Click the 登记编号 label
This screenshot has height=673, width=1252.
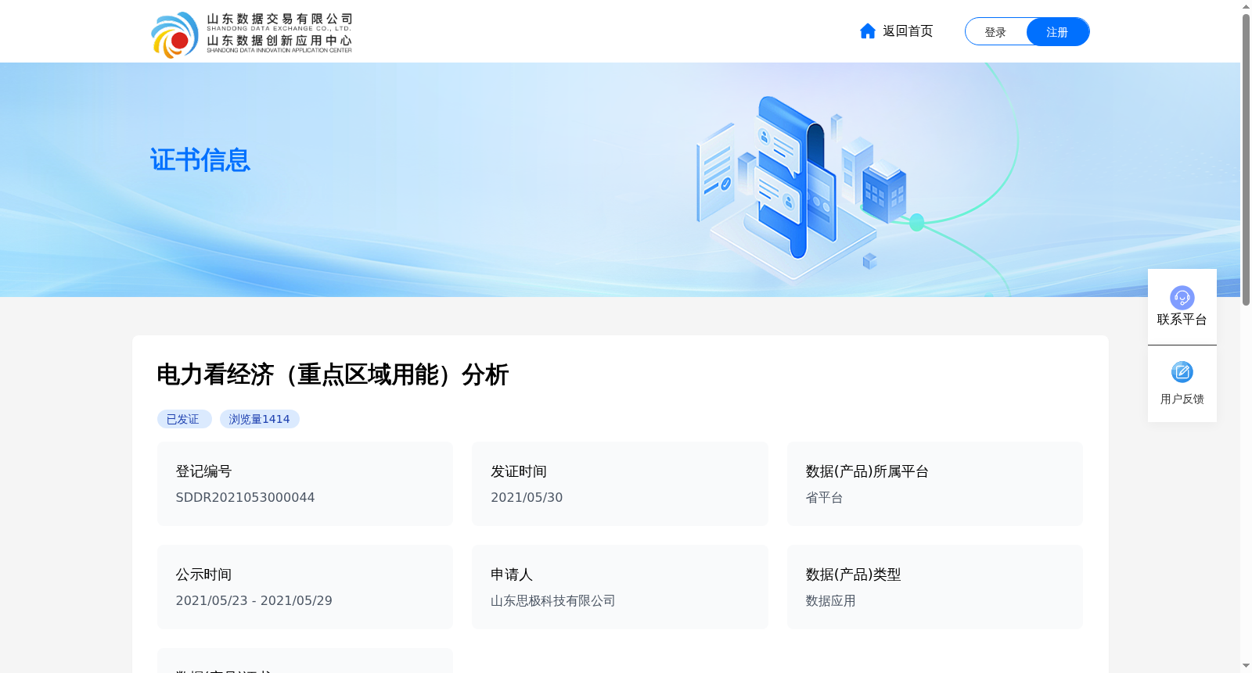pyautogui.click(x=203, y=471)
